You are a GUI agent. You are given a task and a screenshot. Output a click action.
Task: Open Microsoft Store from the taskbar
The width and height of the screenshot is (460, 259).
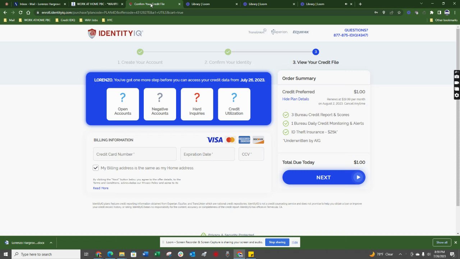coord(134,254)
